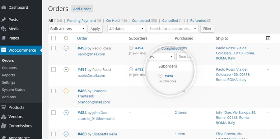The image size is (280, 139).
Task: Click the email a.torrisi_91@hotmail.it
Action: [96, 119]
